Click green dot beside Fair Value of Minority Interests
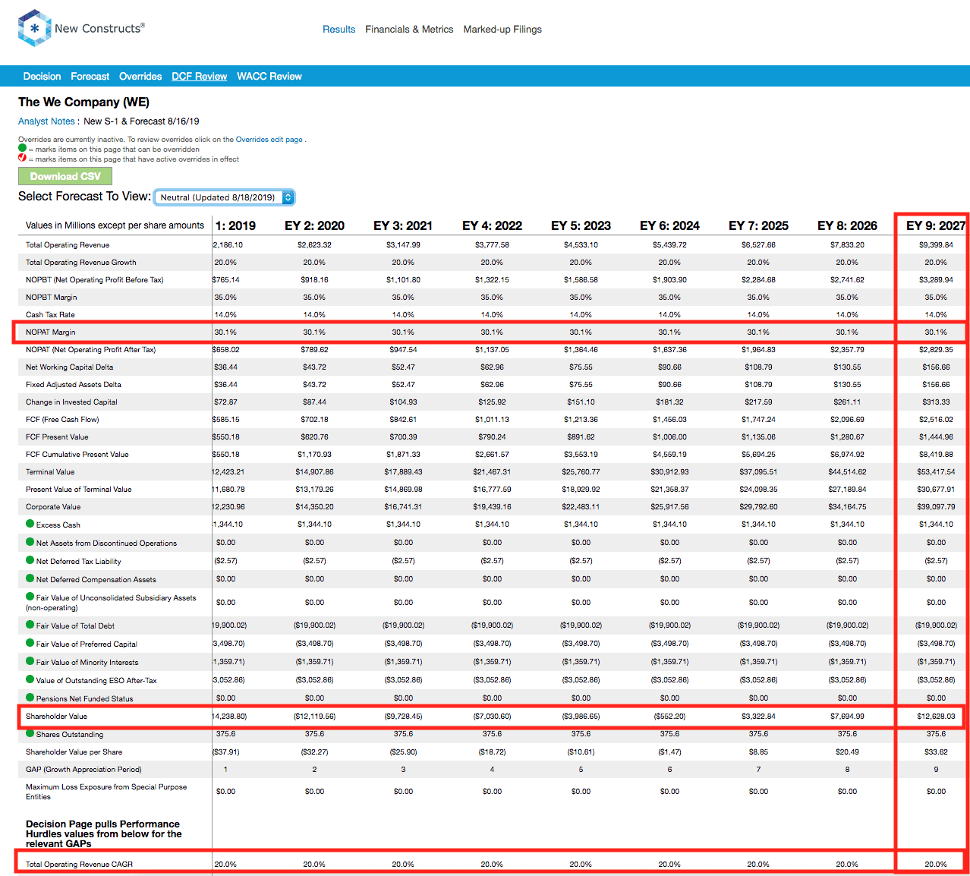The image size is (970, 876). click(x=30, y=661)
